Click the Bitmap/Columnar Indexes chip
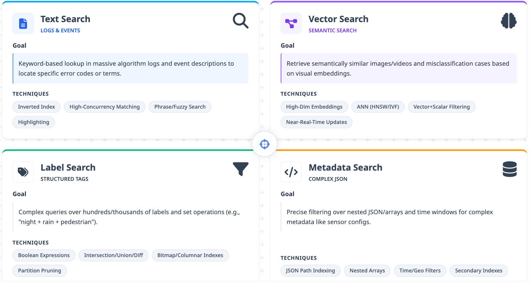 pyautogui.click(x=190, y=255)
